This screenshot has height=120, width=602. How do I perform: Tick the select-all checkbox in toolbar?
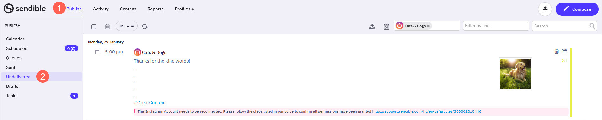coord(94,27)
